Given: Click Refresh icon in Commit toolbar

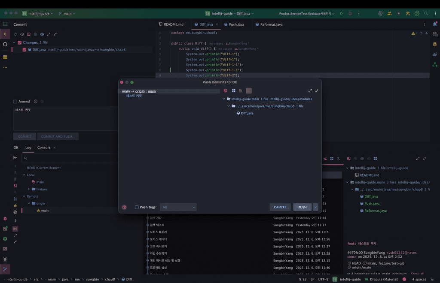Looking at the screenshot, I should point(16,34).
